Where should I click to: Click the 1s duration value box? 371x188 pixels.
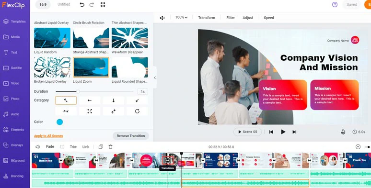pyautogui.click(x=143, y=92)
